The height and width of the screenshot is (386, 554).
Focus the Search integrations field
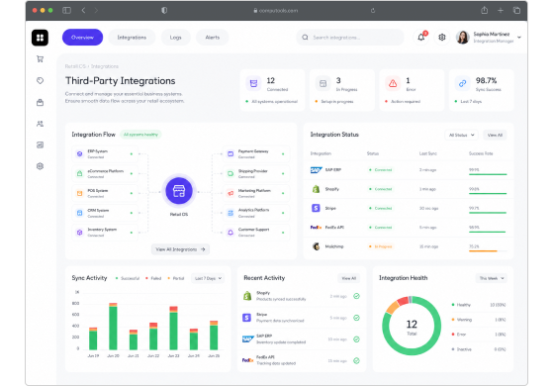point(350,38)
